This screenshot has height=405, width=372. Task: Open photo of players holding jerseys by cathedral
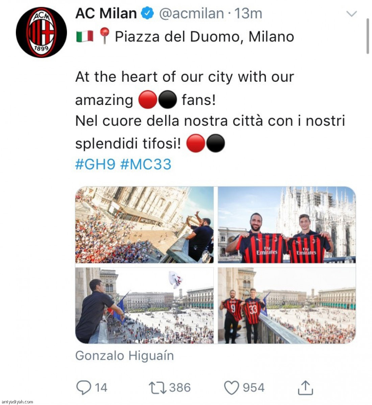(287, 225)
